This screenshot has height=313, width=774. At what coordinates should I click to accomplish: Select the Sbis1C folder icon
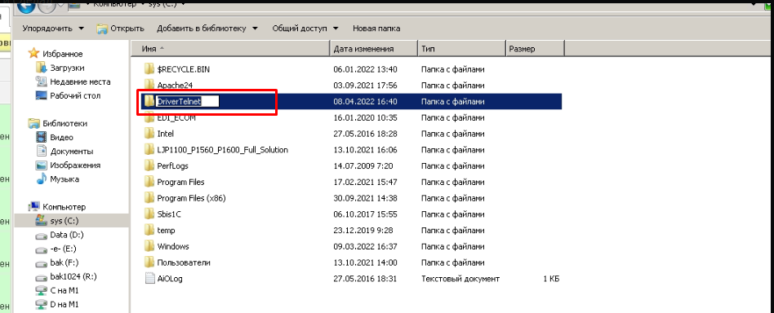coord(149,214)
